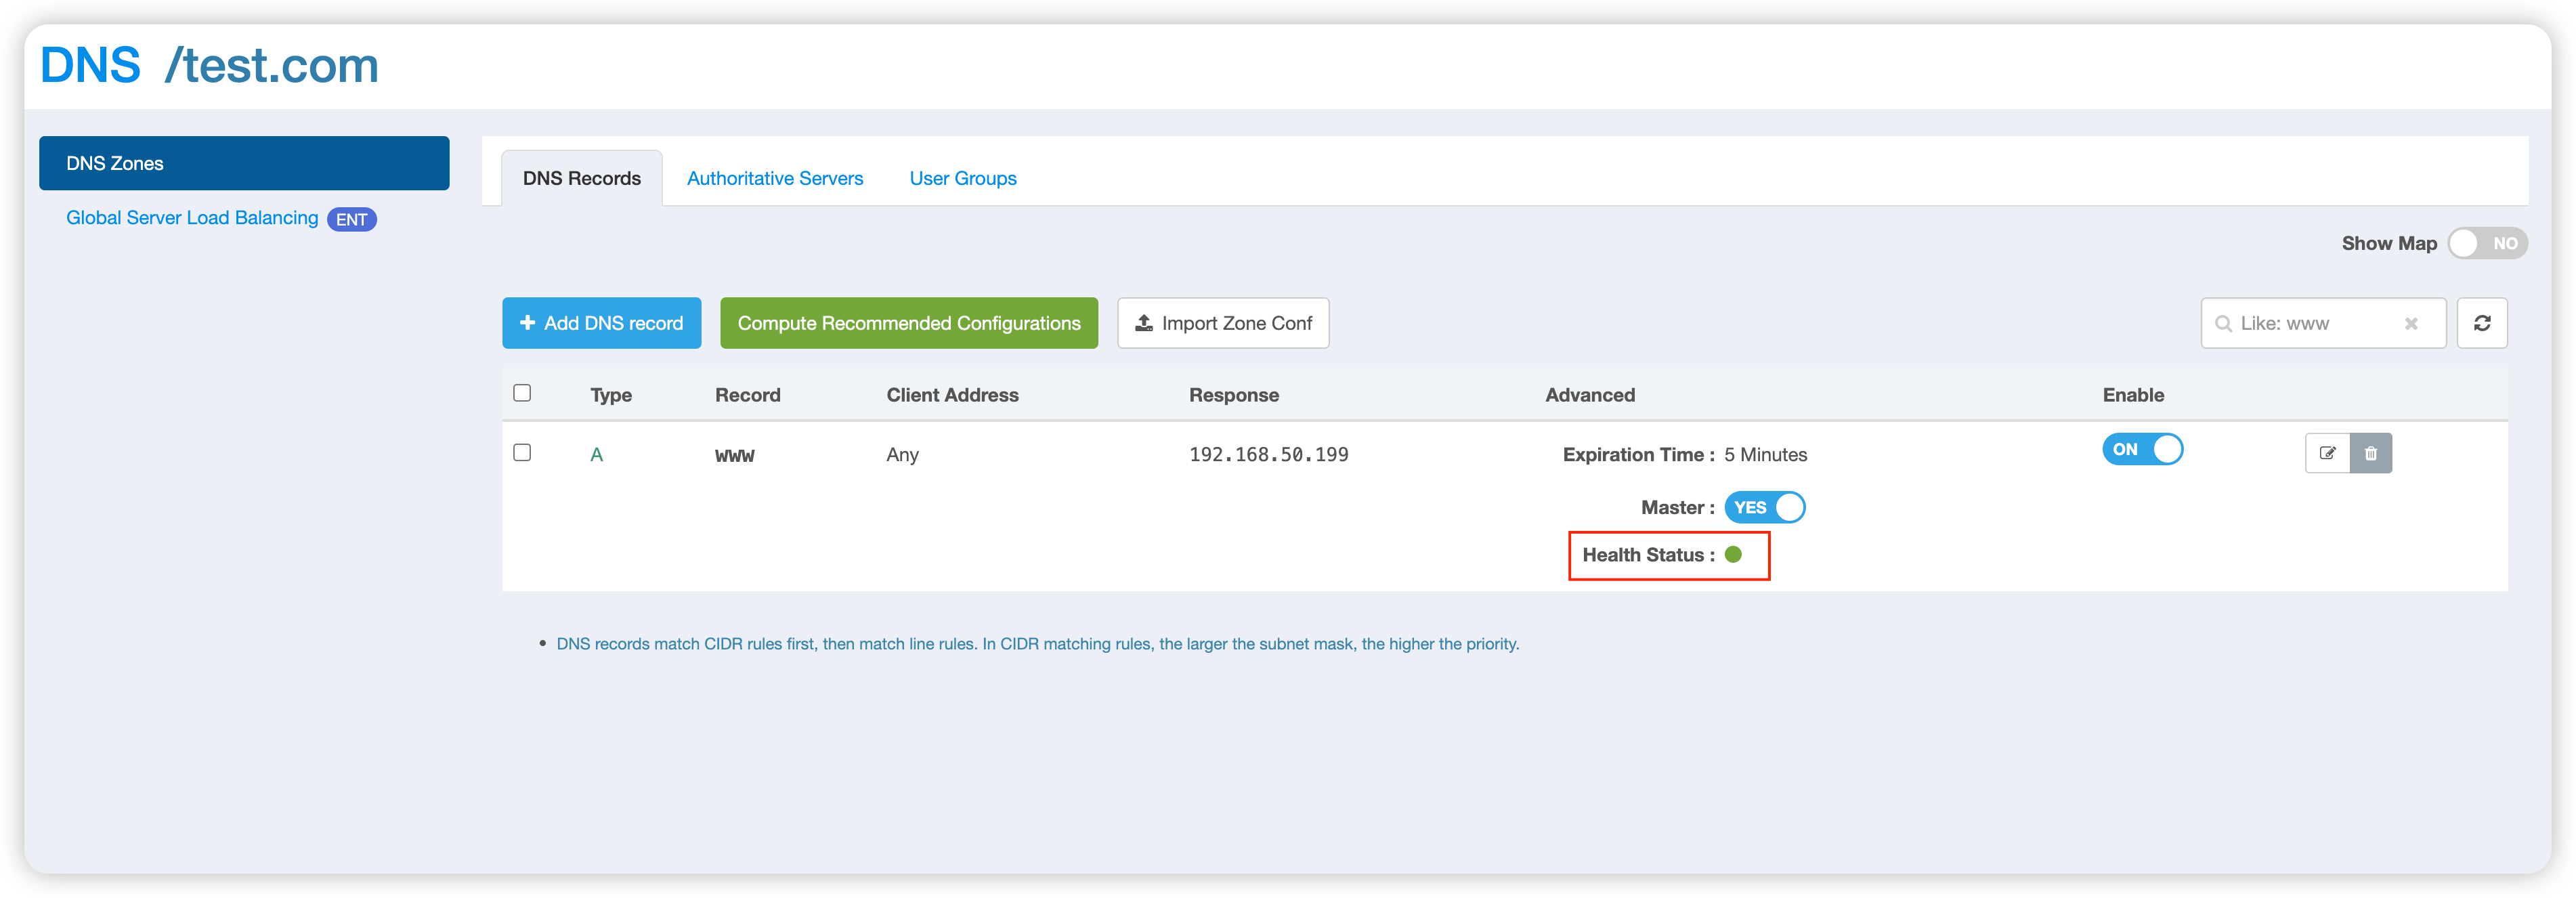Click Compute Recommended Configurations

pos(908,323)
